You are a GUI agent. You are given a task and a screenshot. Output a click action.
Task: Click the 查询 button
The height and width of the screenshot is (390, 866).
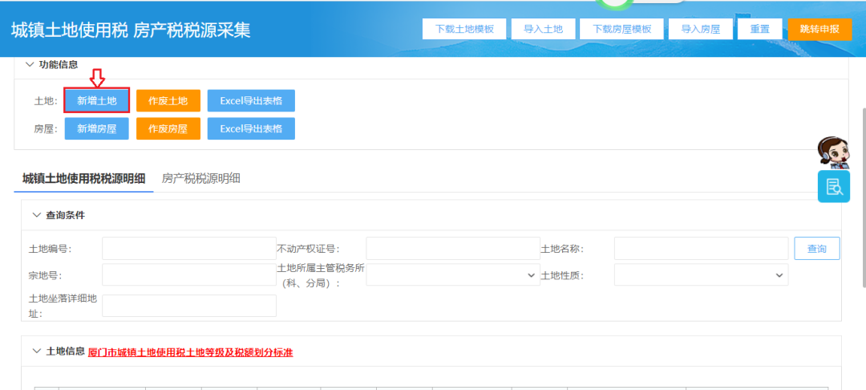click(817, 249)
